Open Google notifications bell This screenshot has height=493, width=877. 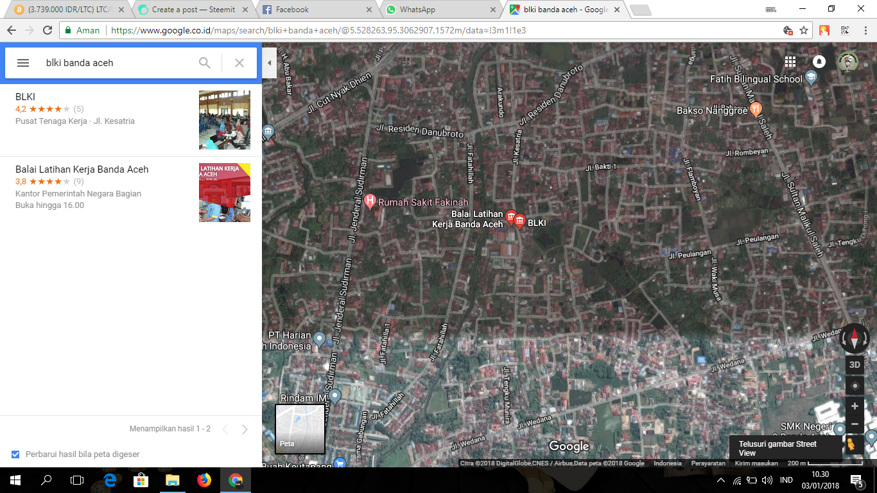(819, 62)
